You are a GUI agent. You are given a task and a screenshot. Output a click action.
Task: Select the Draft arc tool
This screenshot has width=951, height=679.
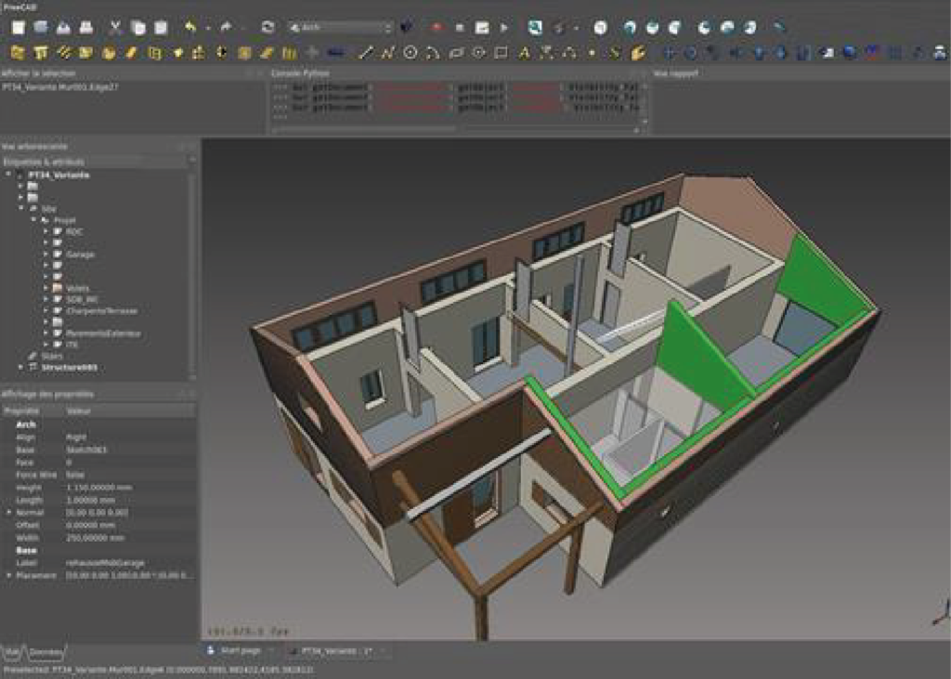(x=433, y=53)
